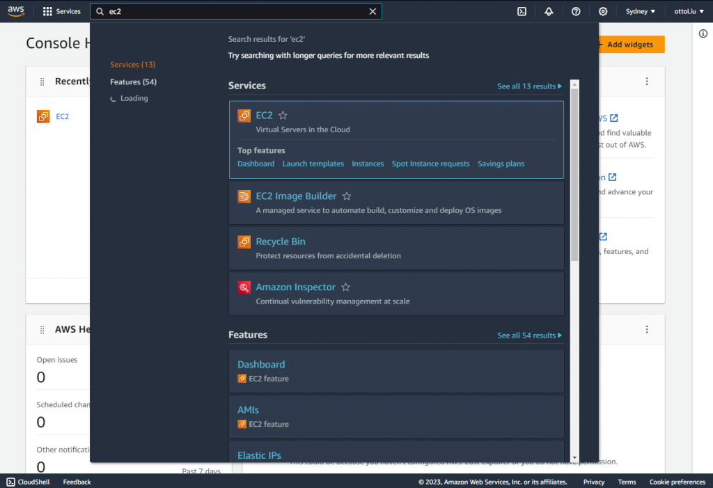Open the help question mark icon
The height and width of the screenshot is (488, 713).
576,11
